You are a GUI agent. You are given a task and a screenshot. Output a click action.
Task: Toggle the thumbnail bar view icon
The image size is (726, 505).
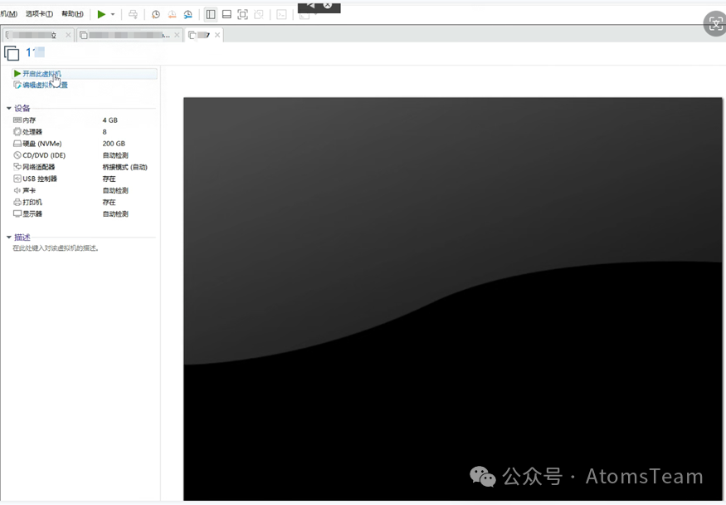pos(227,14)
